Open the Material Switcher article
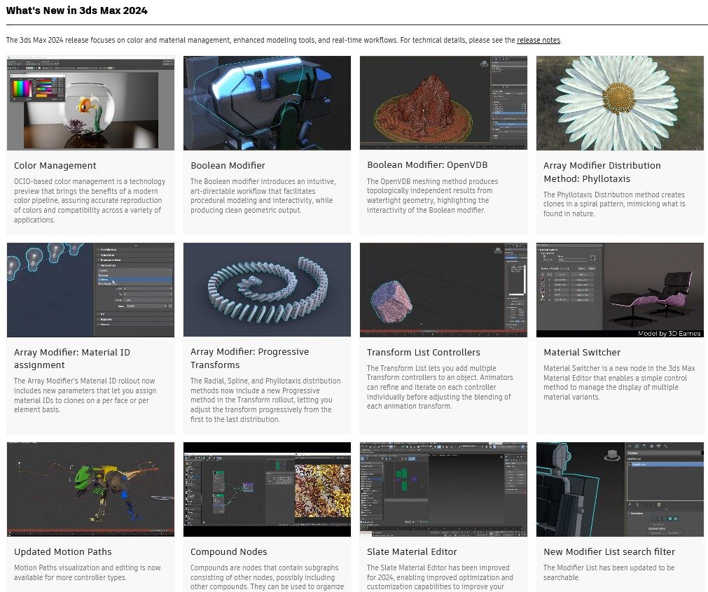Image resolution: width=708 pixels, height=592 pixels. tap(582, 353)
